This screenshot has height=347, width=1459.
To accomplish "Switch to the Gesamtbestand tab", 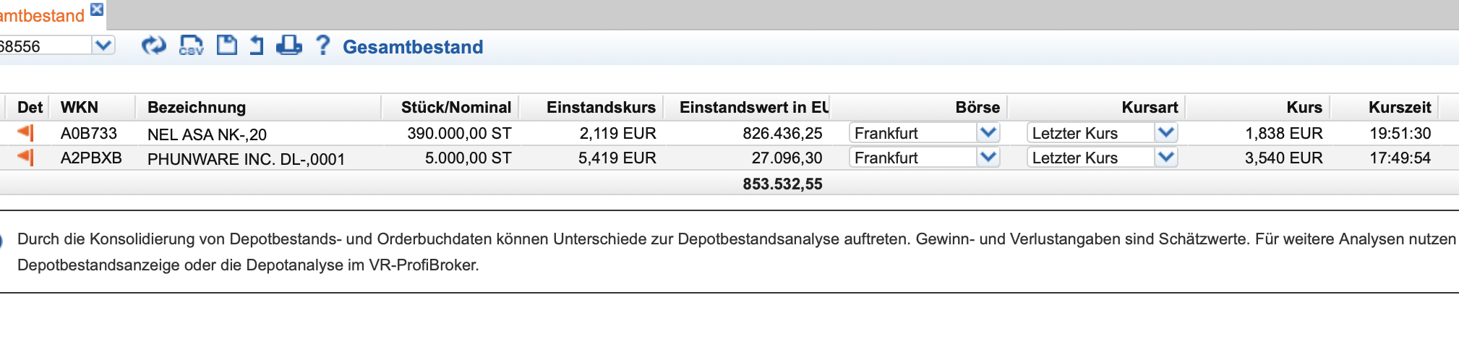I will click(42, 15).
